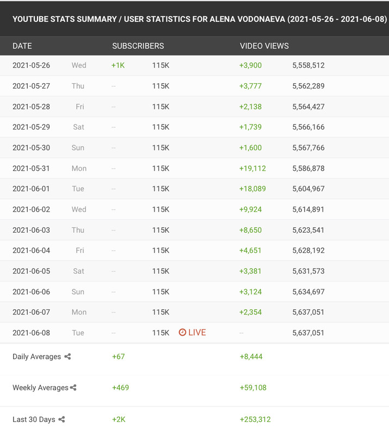This screenshot has width=389, height=435.
Task: Click share icon next to Daily Averages
Action: point(67,357)
